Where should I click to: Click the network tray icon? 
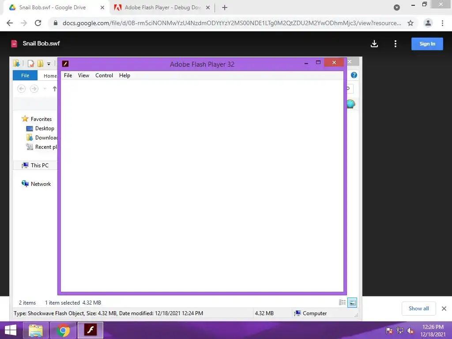tap(400, 331)
